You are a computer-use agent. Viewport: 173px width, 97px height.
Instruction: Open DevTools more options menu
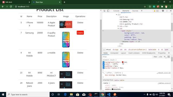click(167, 11)
